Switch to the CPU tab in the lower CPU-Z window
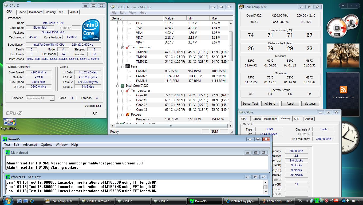 click(244, 119)
